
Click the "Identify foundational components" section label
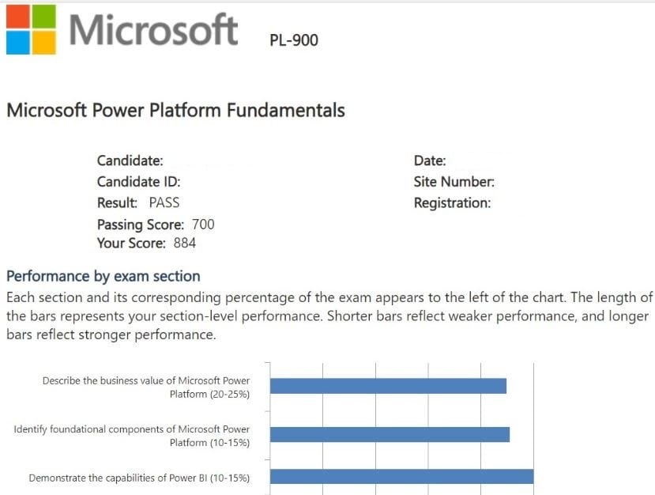coord(132,436)
